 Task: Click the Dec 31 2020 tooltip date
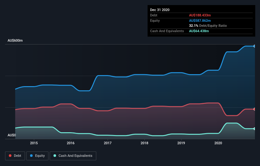point(160,10)
